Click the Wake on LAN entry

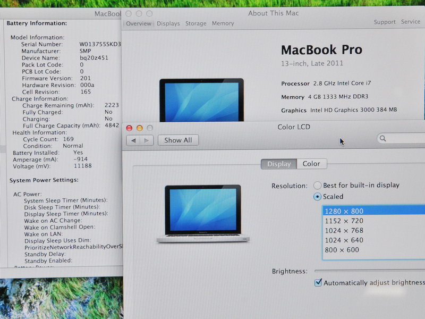click(x=44, y=234)
